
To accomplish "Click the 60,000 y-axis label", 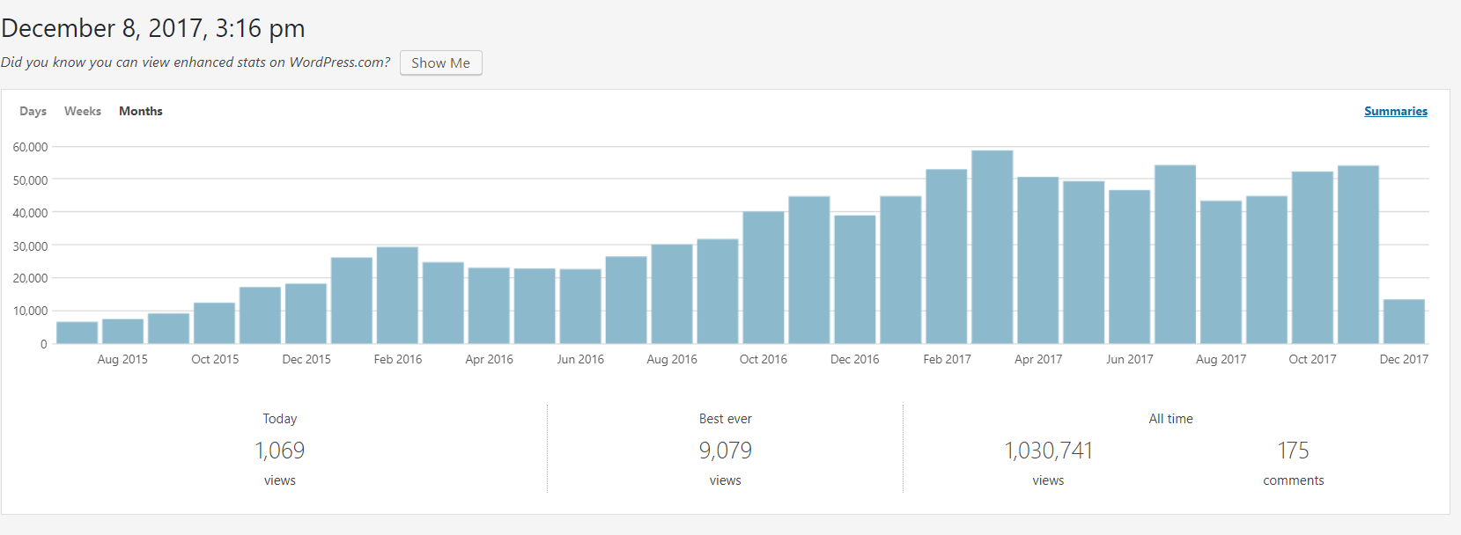I will pos(30,147).
